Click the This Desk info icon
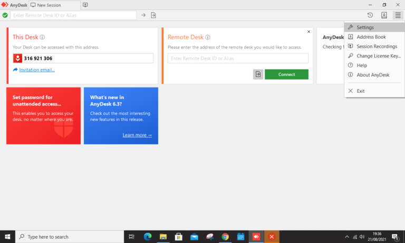The width and height of the screenshot is (405, 243). (x=42, y=37)
